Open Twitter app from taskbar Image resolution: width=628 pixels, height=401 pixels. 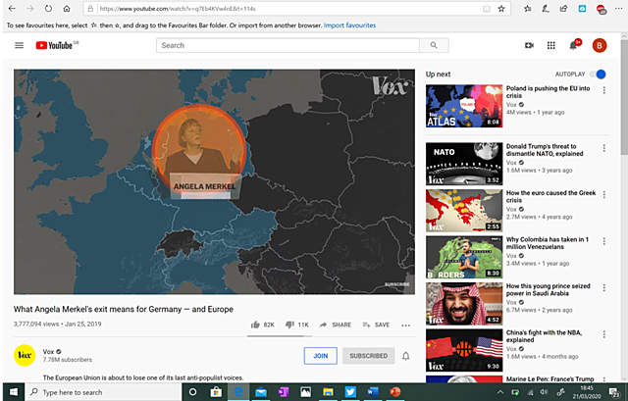[350, 392]
